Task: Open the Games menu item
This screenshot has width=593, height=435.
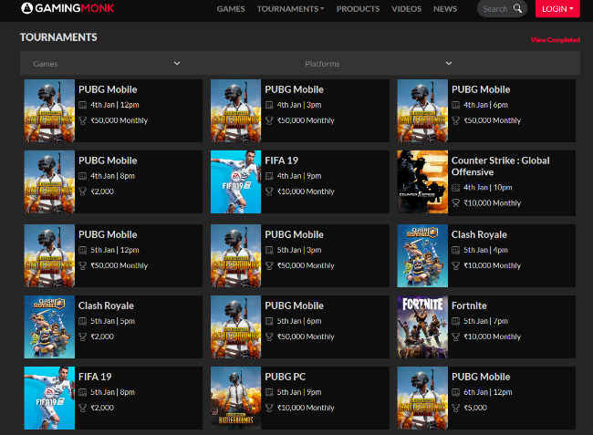Action: pyautogui.click(x=231, y=9)
